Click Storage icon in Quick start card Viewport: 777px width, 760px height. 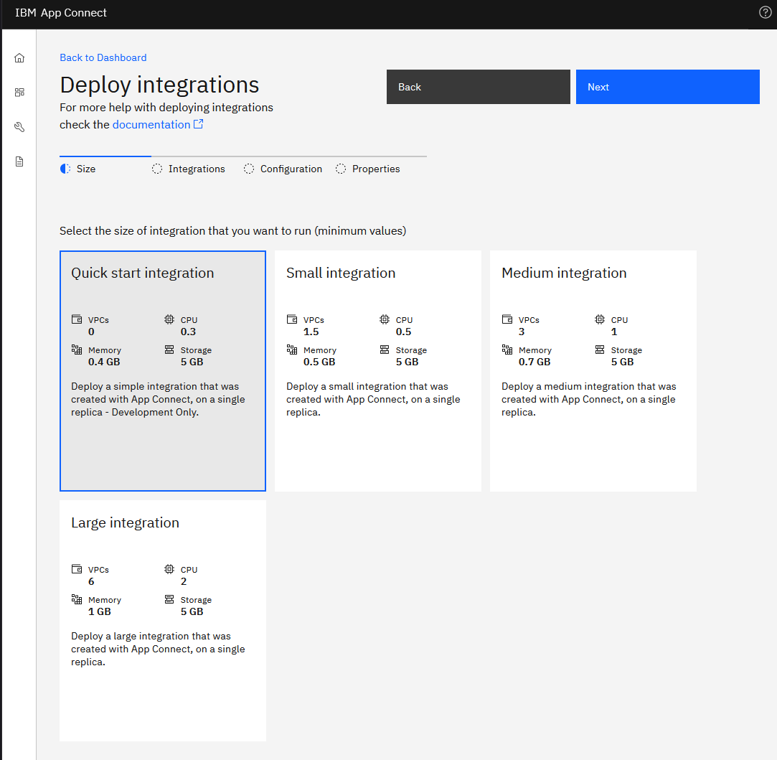tap(169, 349)
